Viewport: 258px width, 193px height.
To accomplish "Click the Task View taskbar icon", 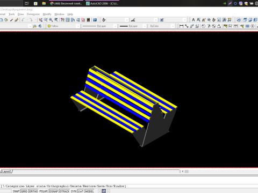I will 27,3.
